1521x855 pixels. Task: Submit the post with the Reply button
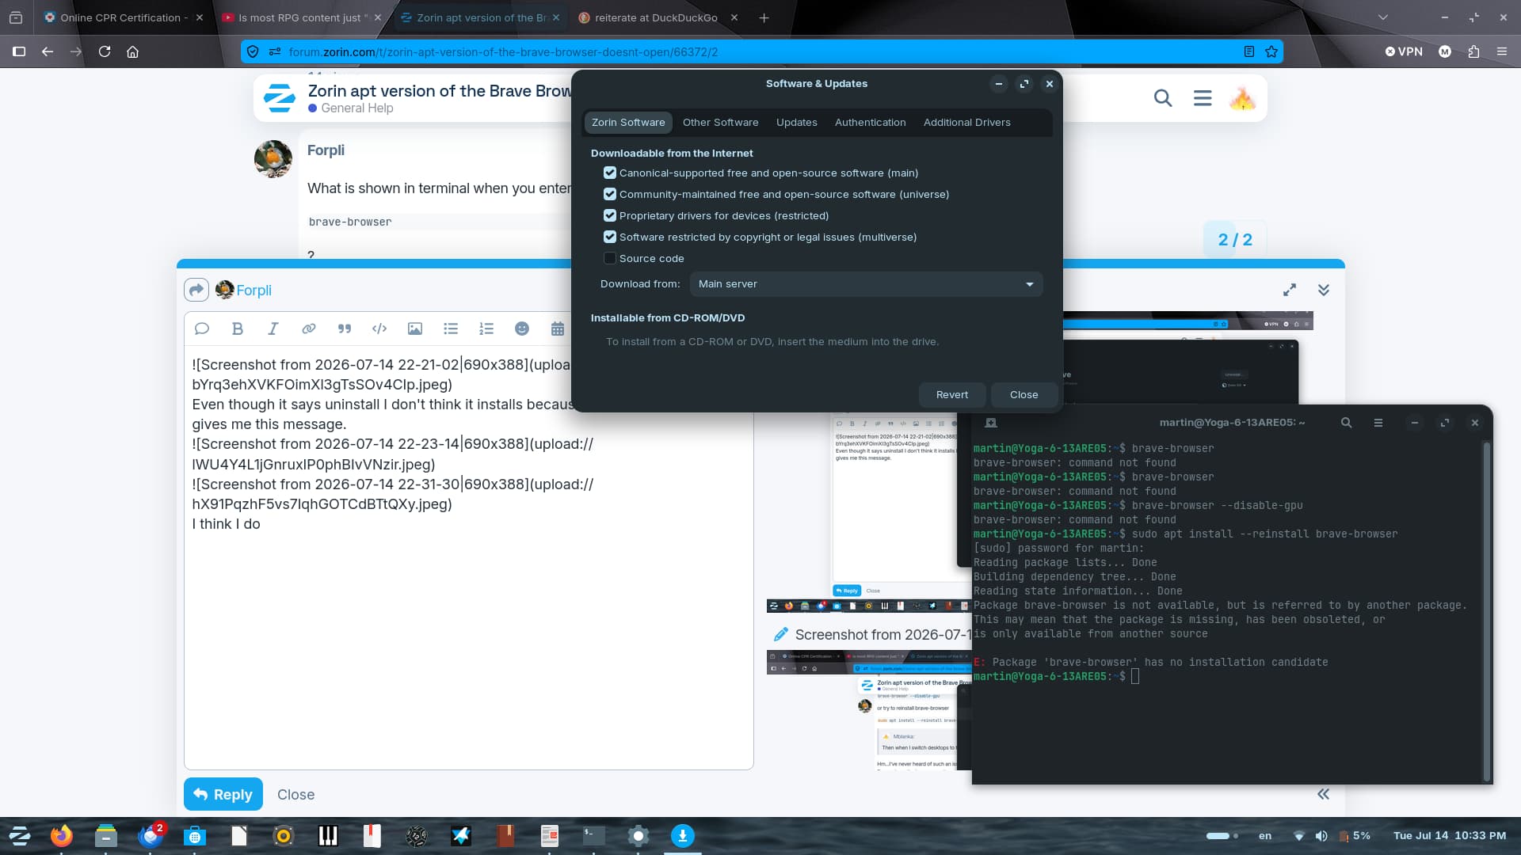(223, 794)
